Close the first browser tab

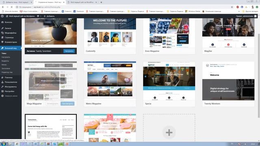(31, 2)
